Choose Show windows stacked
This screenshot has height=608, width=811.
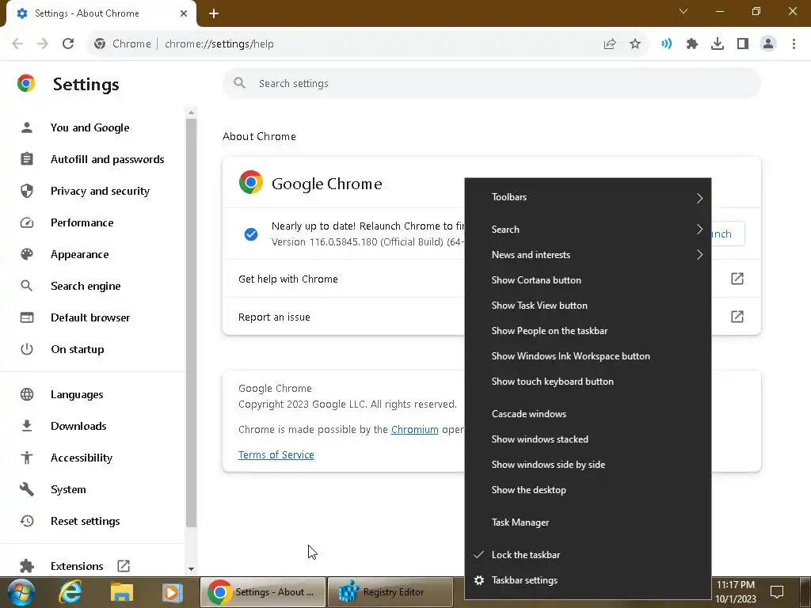pos(588,439)
